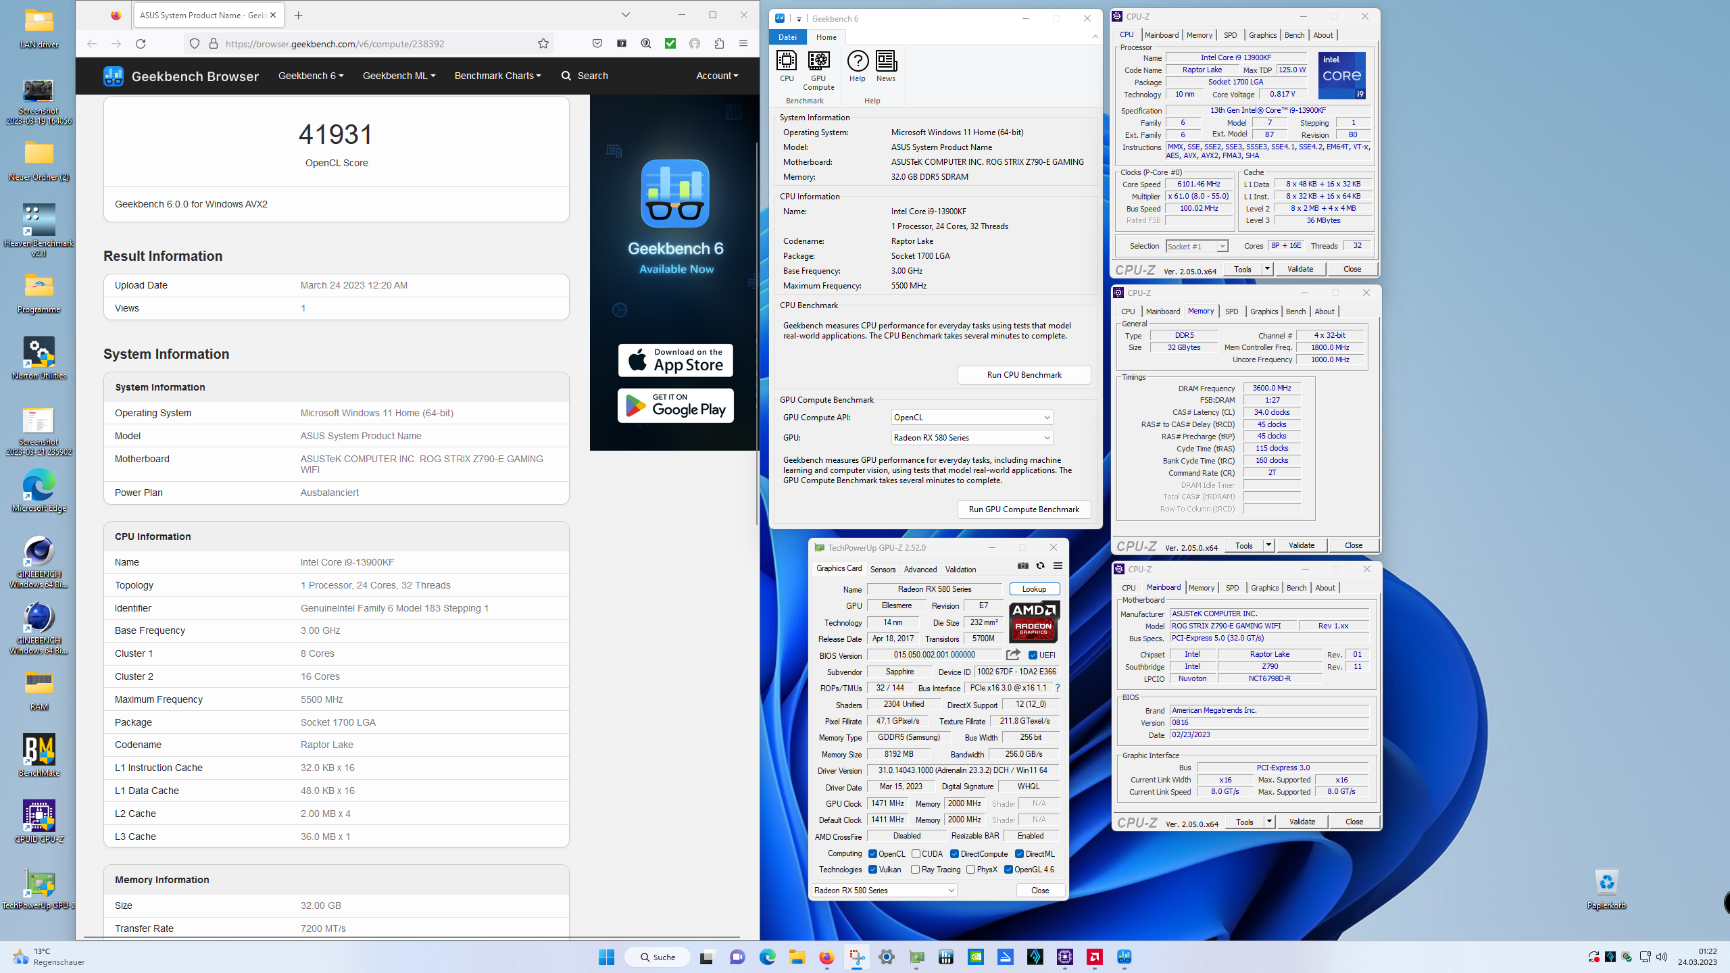Switch to Sensors tab in GPU-Z
The image size is (1730, 973).
click(x=883, y=570)
